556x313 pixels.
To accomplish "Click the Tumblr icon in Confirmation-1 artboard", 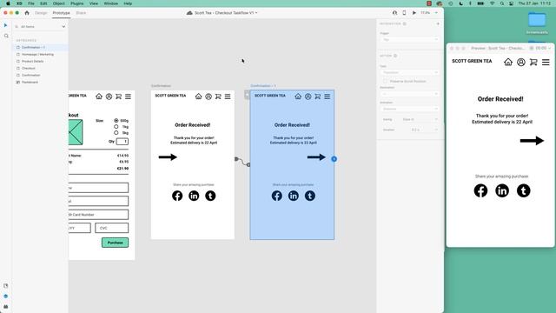I will tap(310, 196).
